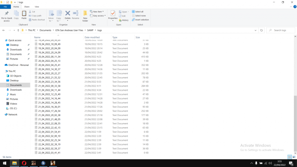
Task: Navigate to Documents in address bar
Action: coord(45,30)
